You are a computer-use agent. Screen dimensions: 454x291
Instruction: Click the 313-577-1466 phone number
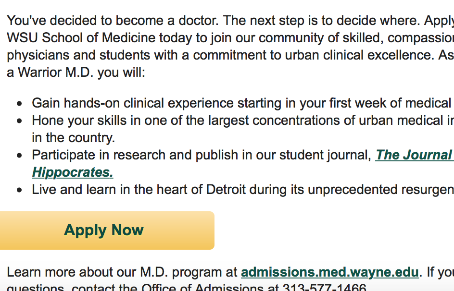click(324, 287)
